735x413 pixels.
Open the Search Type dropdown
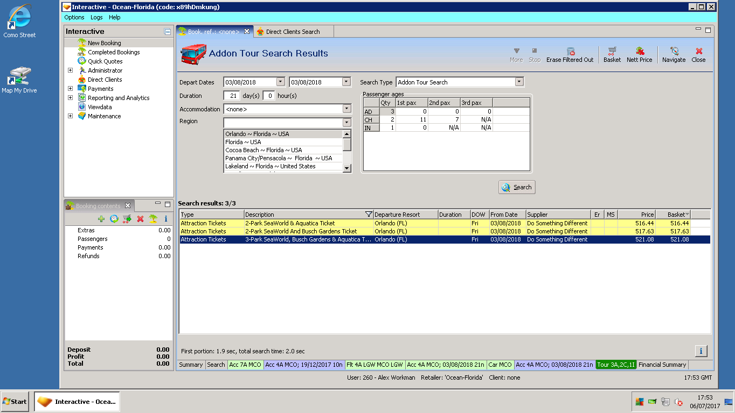point(519,82)
